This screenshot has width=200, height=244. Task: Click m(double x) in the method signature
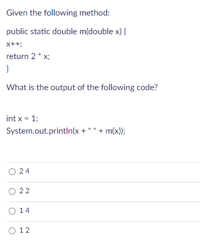[101, 32]
